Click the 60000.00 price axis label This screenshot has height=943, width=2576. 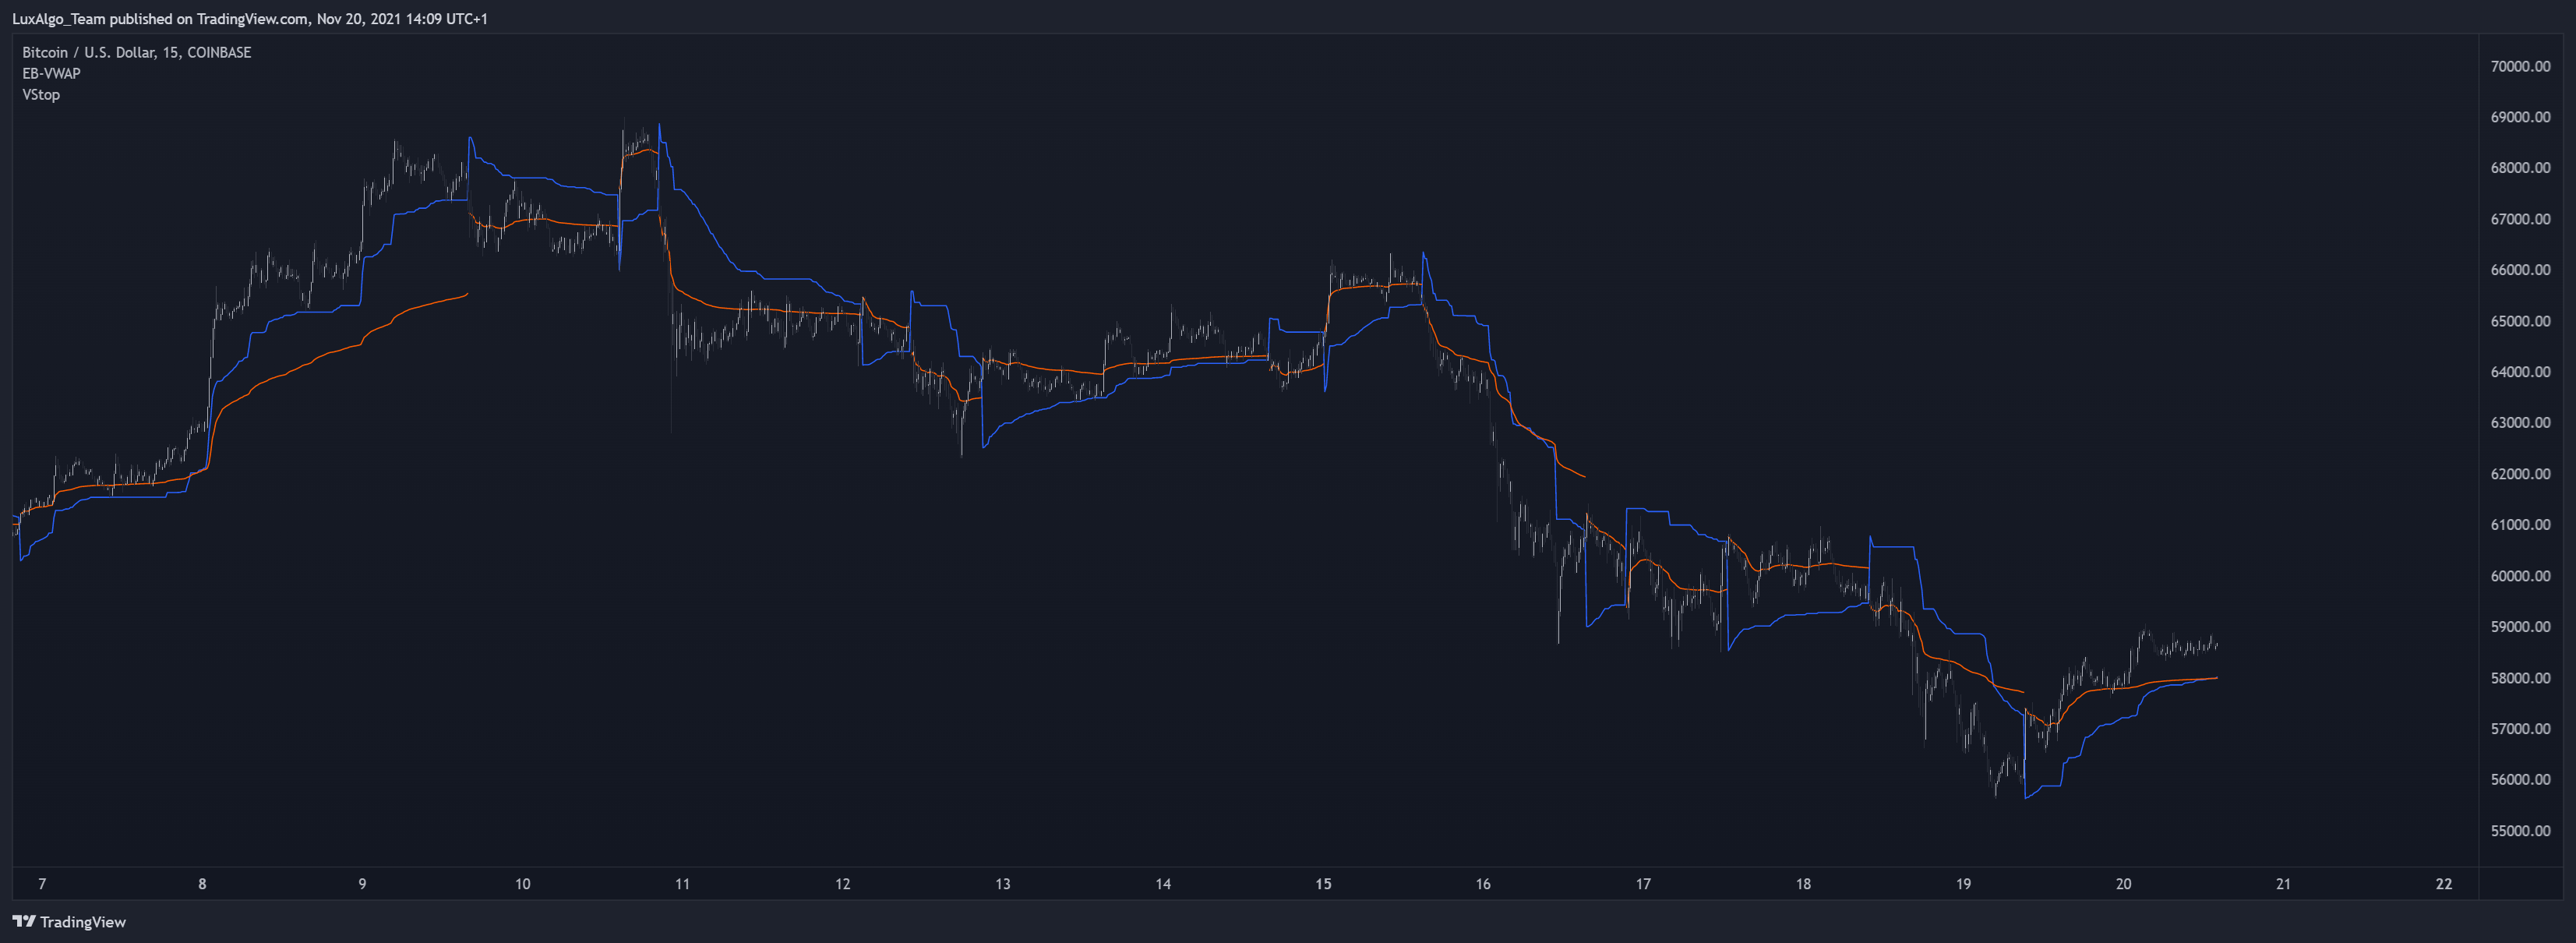(2520, 576)
